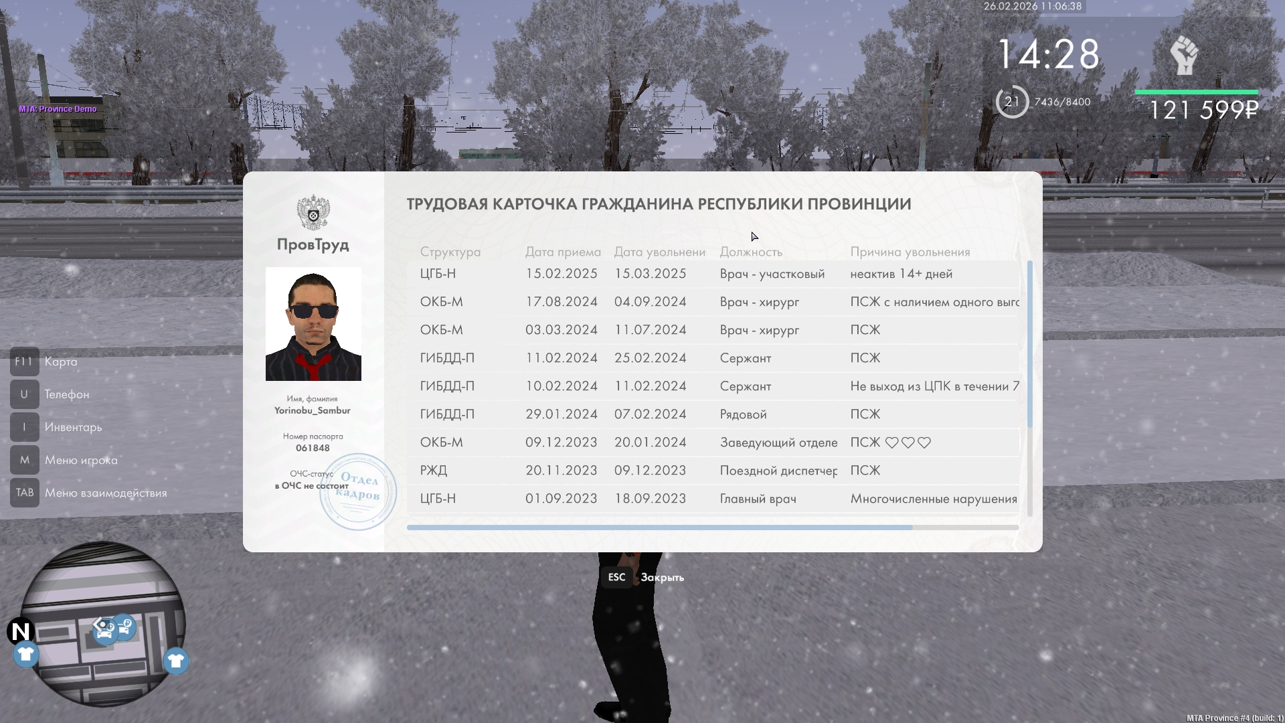Click the raised fist icon in HUD
The image size is (1285, 723).
coord(1183,55)
